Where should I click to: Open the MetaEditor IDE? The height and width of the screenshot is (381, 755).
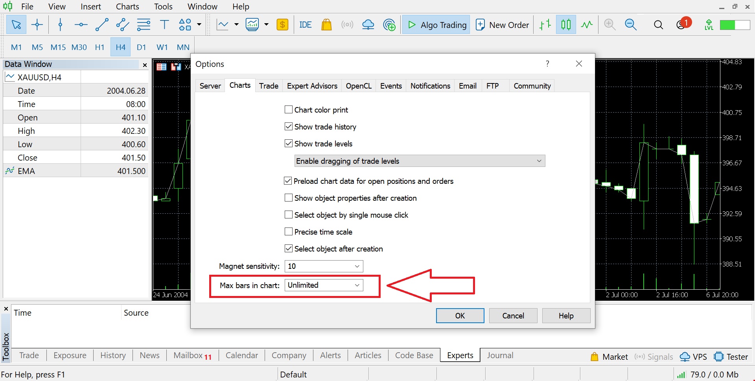click(x=305, y=24)
